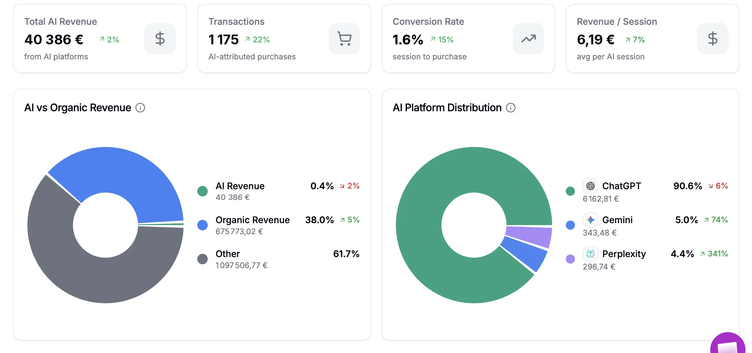Click the green AI Revenue legend dot

203,191
